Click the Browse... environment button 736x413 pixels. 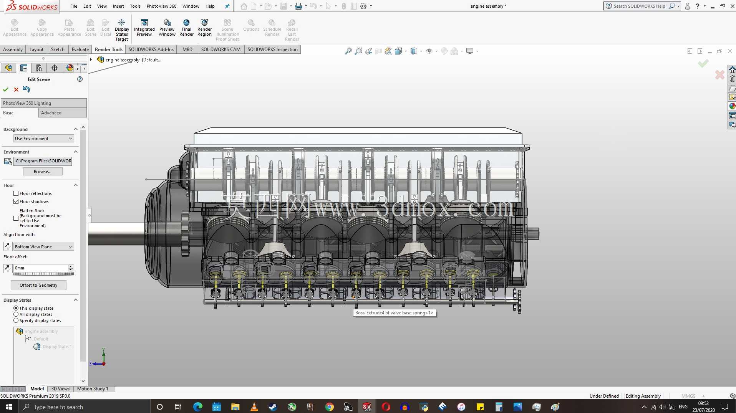43,172
